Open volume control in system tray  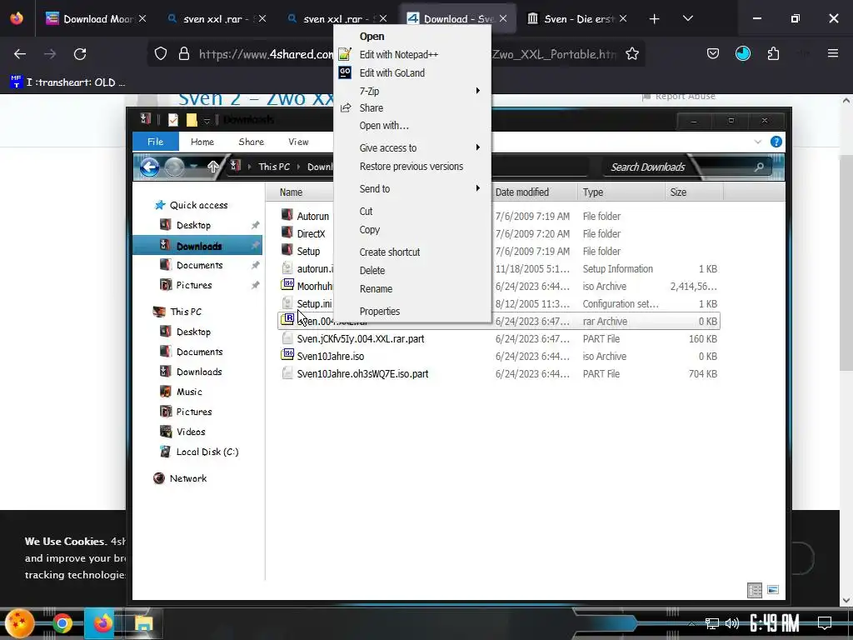(732, 623)
